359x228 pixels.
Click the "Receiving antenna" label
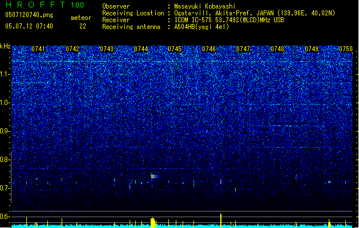click(131, 27)
